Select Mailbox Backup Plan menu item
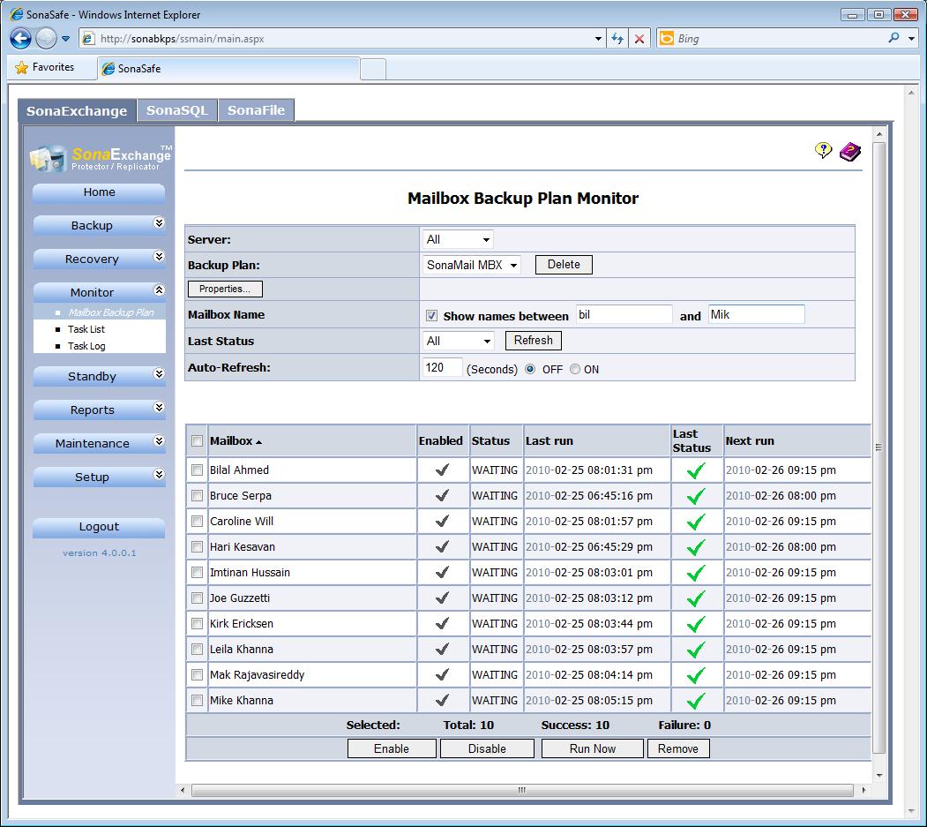The image size is (927, 827). 110,312
